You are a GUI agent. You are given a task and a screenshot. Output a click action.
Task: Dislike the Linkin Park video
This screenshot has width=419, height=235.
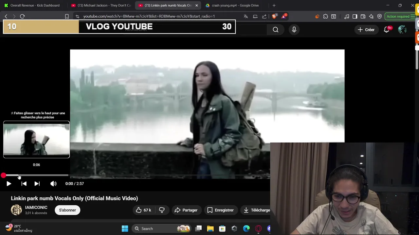coord(162,210)
